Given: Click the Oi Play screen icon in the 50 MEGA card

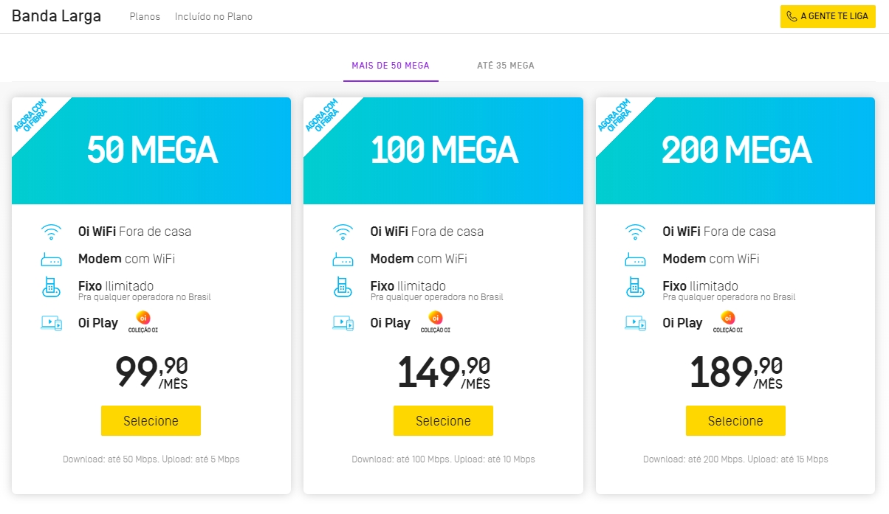Looking at the screenshot, I should pyautogui.click(x=51, y=323).
